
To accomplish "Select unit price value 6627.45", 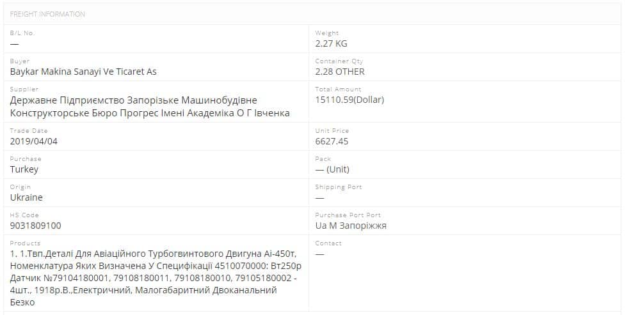I will [x=332, y=141].
